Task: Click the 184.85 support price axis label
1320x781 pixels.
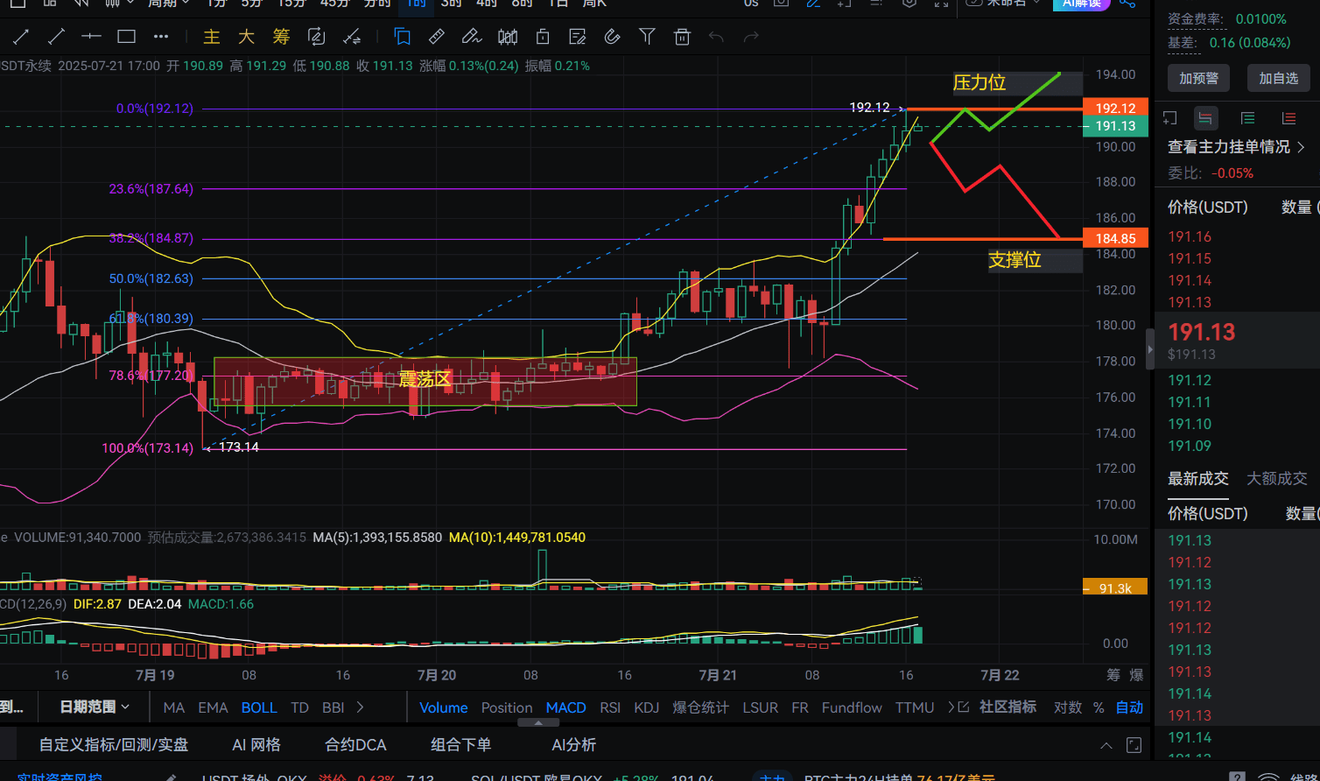Action: [1115, 238]
